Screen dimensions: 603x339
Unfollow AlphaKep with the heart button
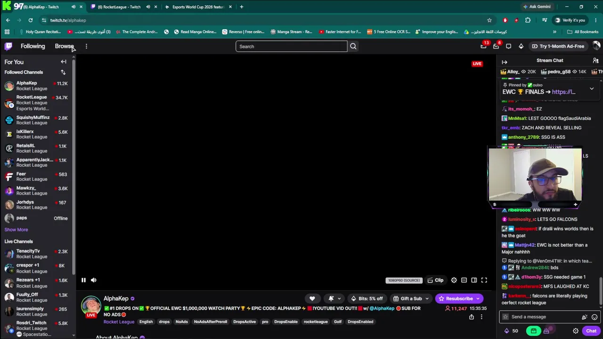coord(312,299)
